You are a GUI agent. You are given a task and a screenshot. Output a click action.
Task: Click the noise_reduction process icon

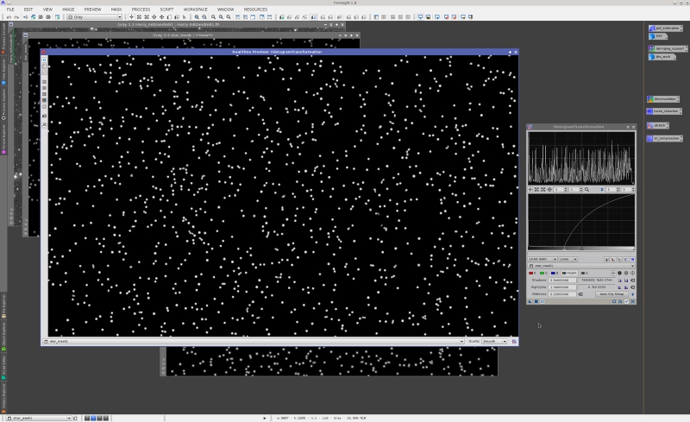663,111
